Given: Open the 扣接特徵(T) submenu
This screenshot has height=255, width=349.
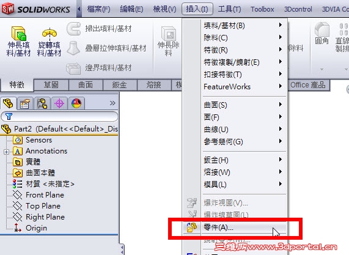Looking at the screenshot, I should (244, 75).
